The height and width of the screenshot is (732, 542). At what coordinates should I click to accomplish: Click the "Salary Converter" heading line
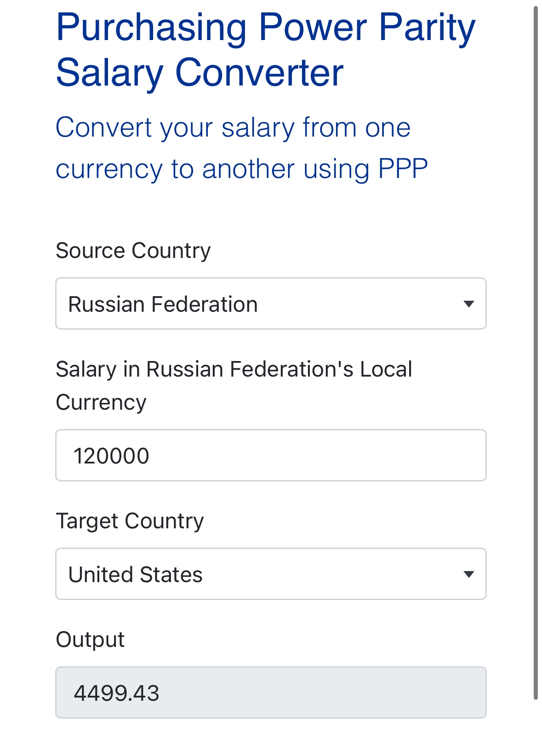tap(200, 73)
